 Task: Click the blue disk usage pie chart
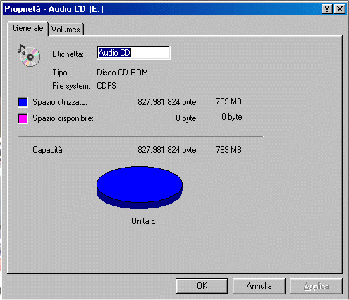coord(140,187)
